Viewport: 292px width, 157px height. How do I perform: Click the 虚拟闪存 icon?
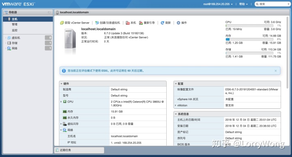[x=64, y=124]
